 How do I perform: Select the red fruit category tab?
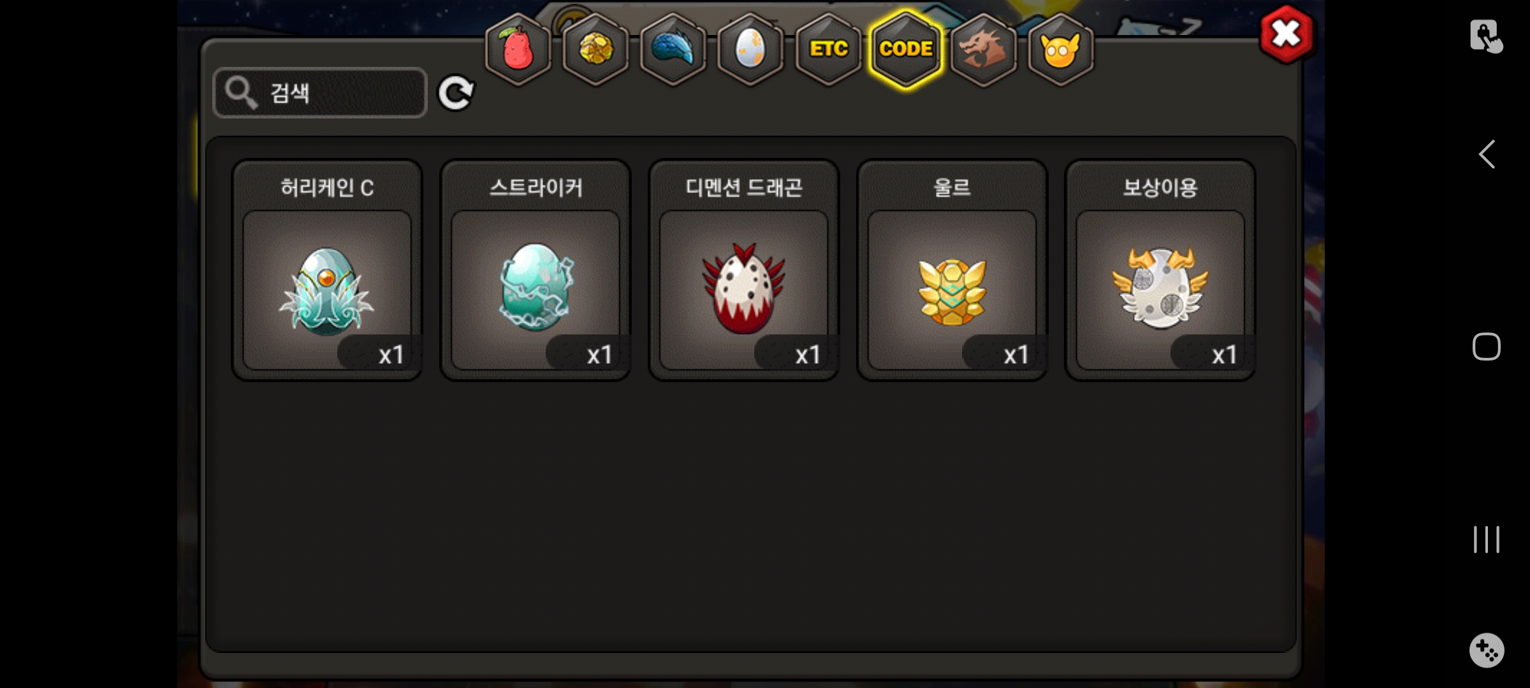click(x=518, y=49)
